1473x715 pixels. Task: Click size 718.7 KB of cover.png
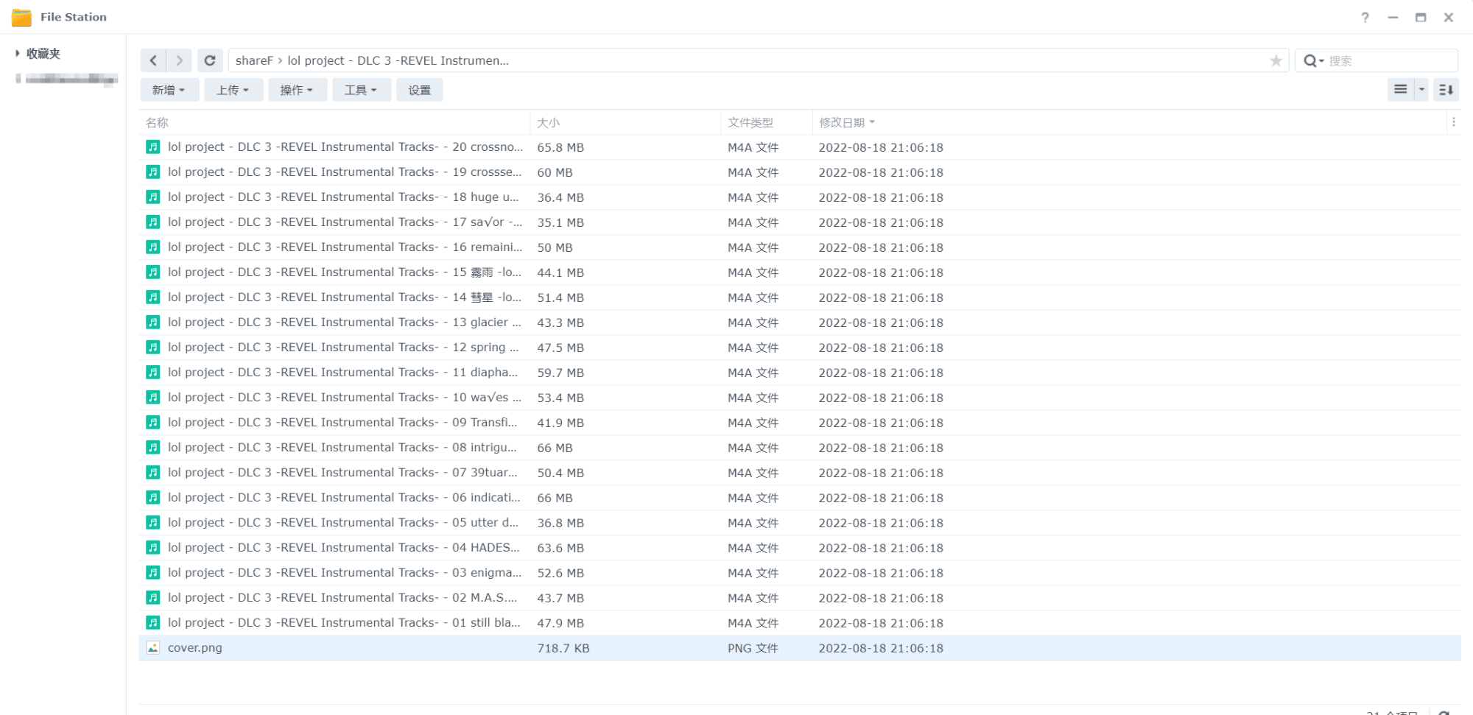pyautogui.click(x=563, y=648)
